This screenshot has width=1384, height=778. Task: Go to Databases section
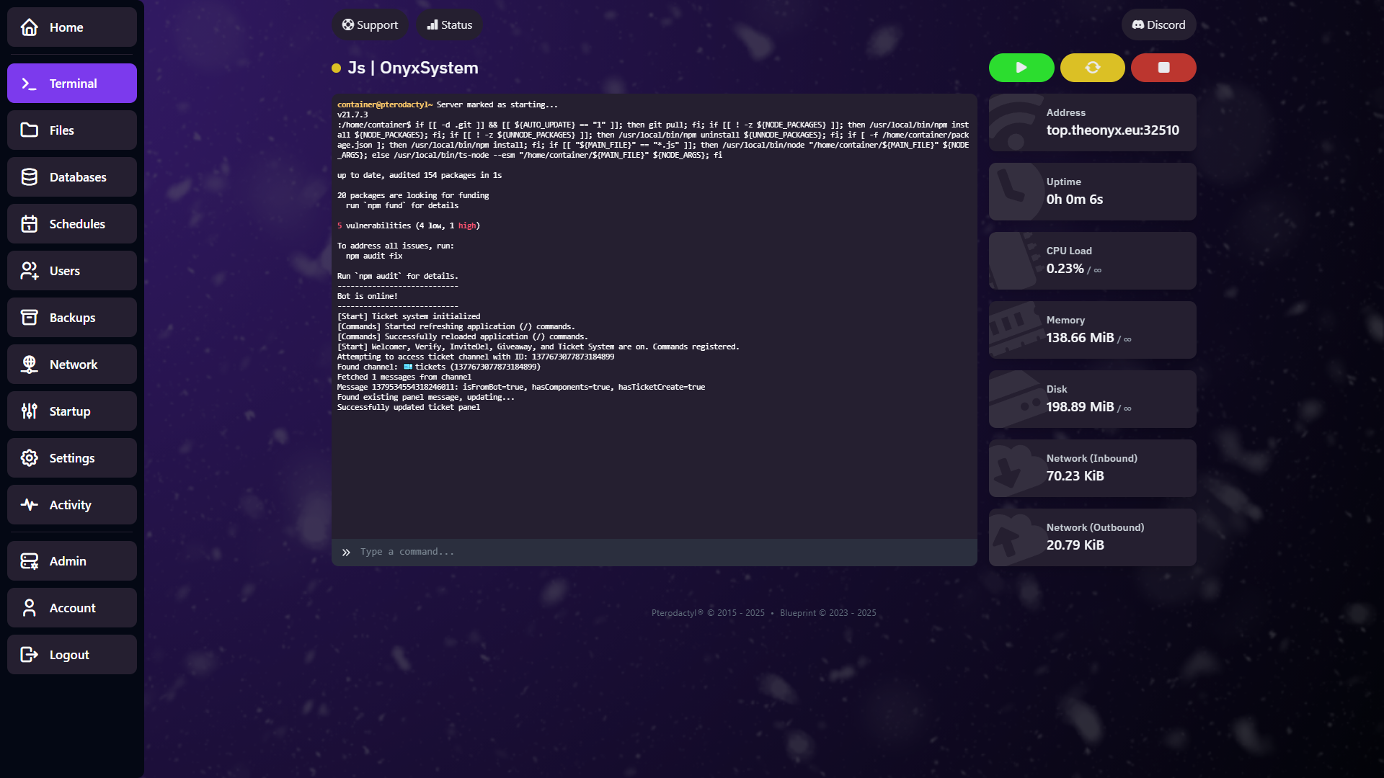(x=72, y=177)
